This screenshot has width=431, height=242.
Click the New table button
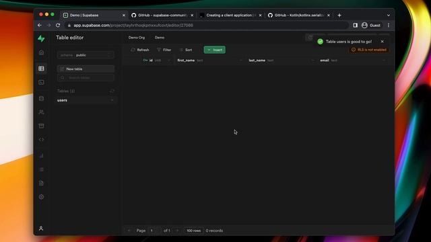point(86,69)
